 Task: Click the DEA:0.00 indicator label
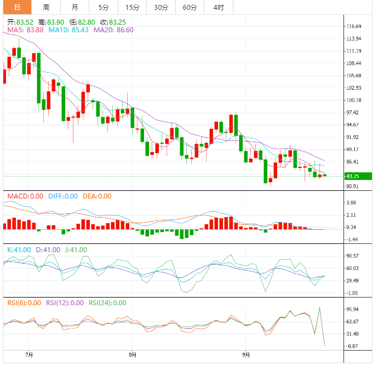pyautogui.click(x=97, y=196)
